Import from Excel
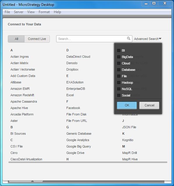This screenshot has height=186, width=174. 70,95
